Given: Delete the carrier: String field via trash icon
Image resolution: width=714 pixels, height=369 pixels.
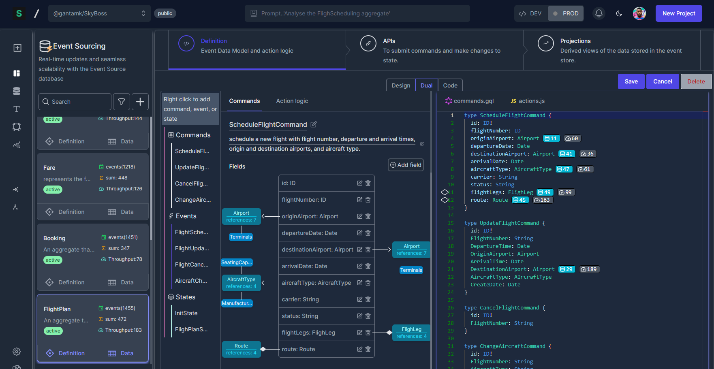Looking at the screenshot, I should [x=368, y=299].
